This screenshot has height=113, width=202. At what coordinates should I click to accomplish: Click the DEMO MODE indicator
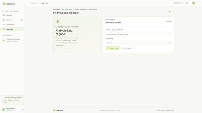[178, 3]
